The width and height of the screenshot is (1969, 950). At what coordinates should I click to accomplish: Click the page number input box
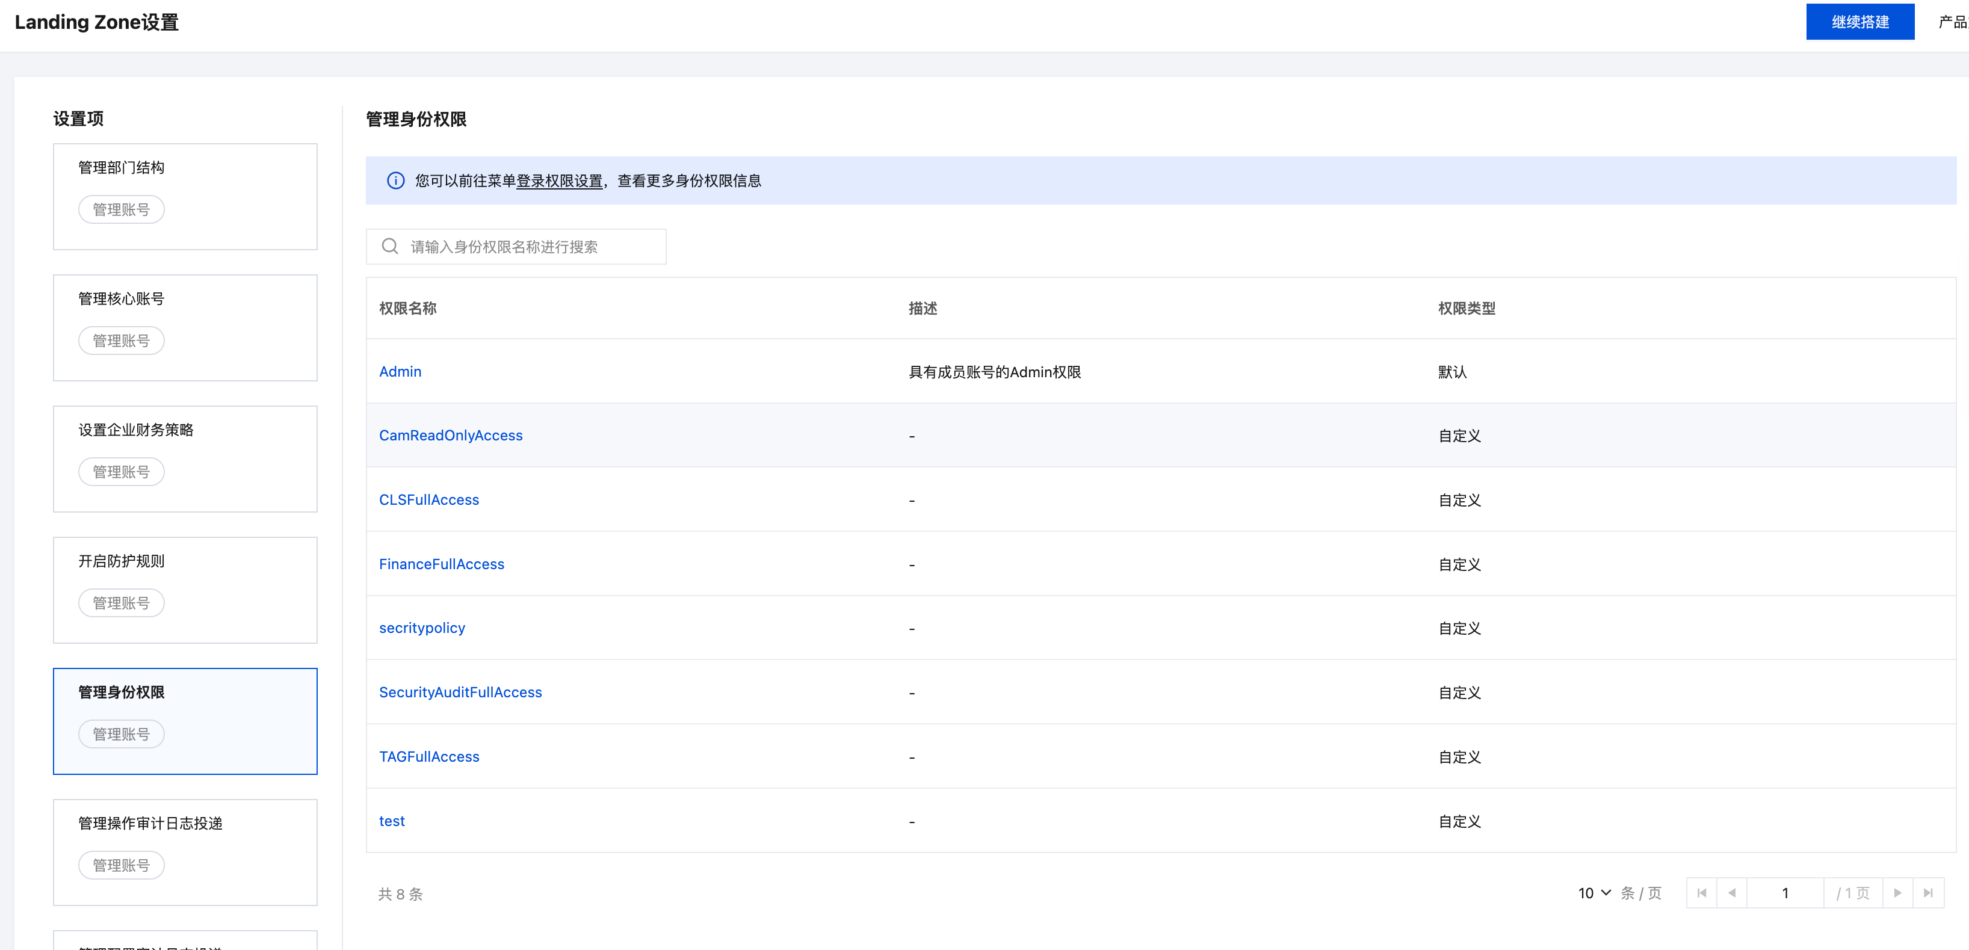(x=1785, y=893)
